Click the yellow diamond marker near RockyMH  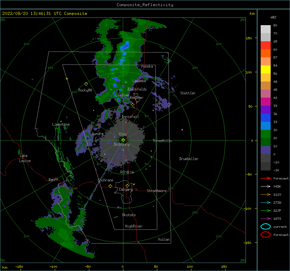pyautogui.click(x=86, y=84)
